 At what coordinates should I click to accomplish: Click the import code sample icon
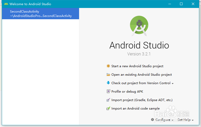click(108, 108)
